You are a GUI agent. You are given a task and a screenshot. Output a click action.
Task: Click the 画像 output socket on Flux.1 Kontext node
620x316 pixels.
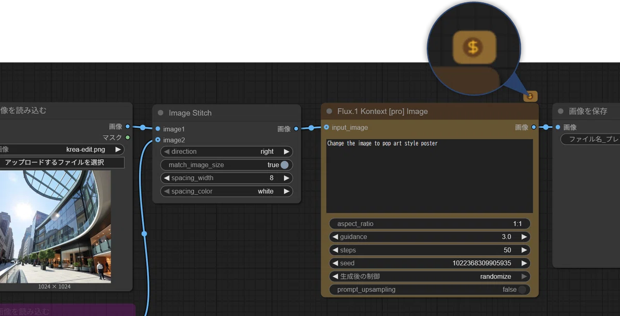coord(534,127)
